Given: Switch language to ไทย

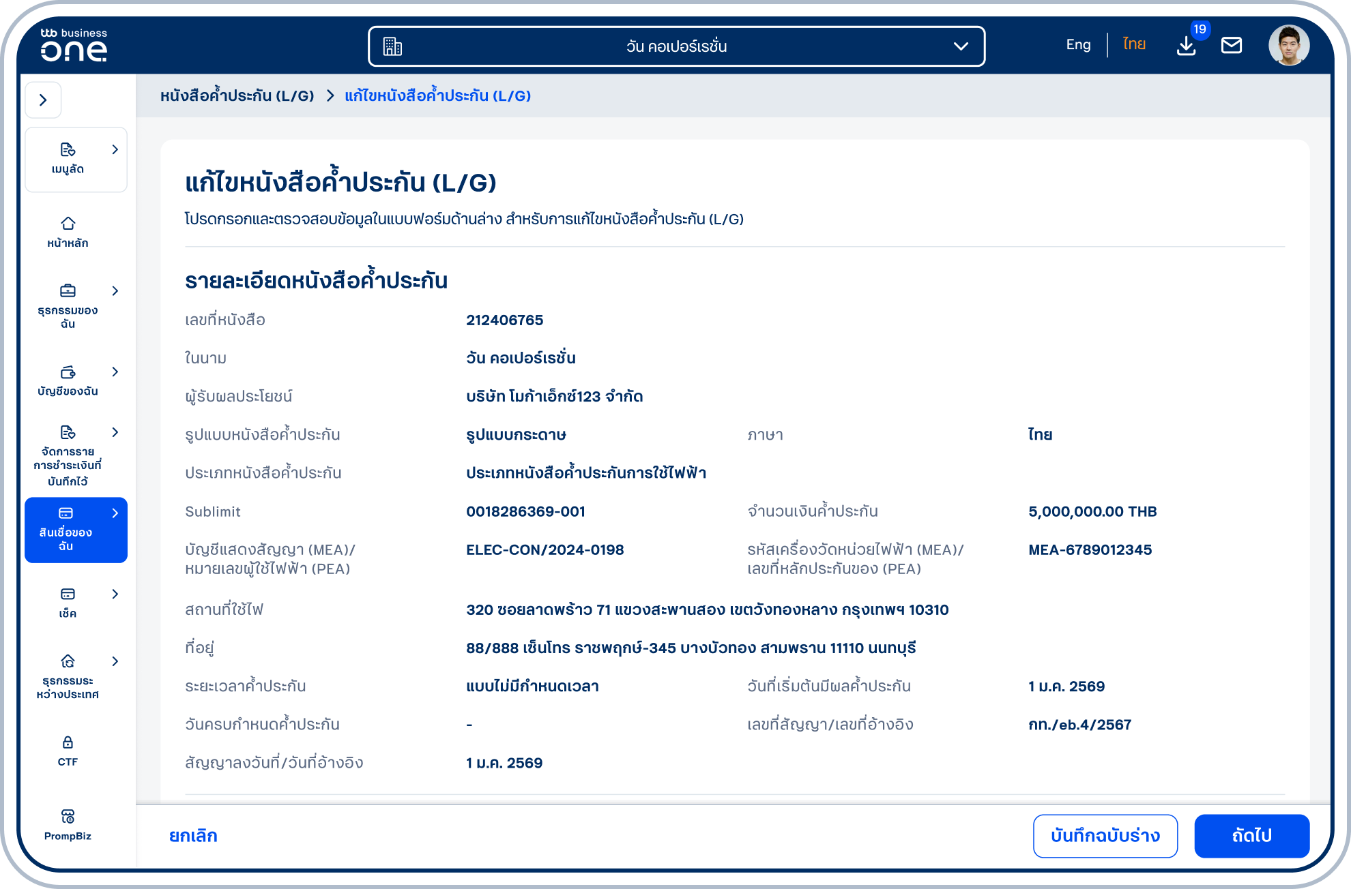Looking at the screenshot, I should (1134, 45).
